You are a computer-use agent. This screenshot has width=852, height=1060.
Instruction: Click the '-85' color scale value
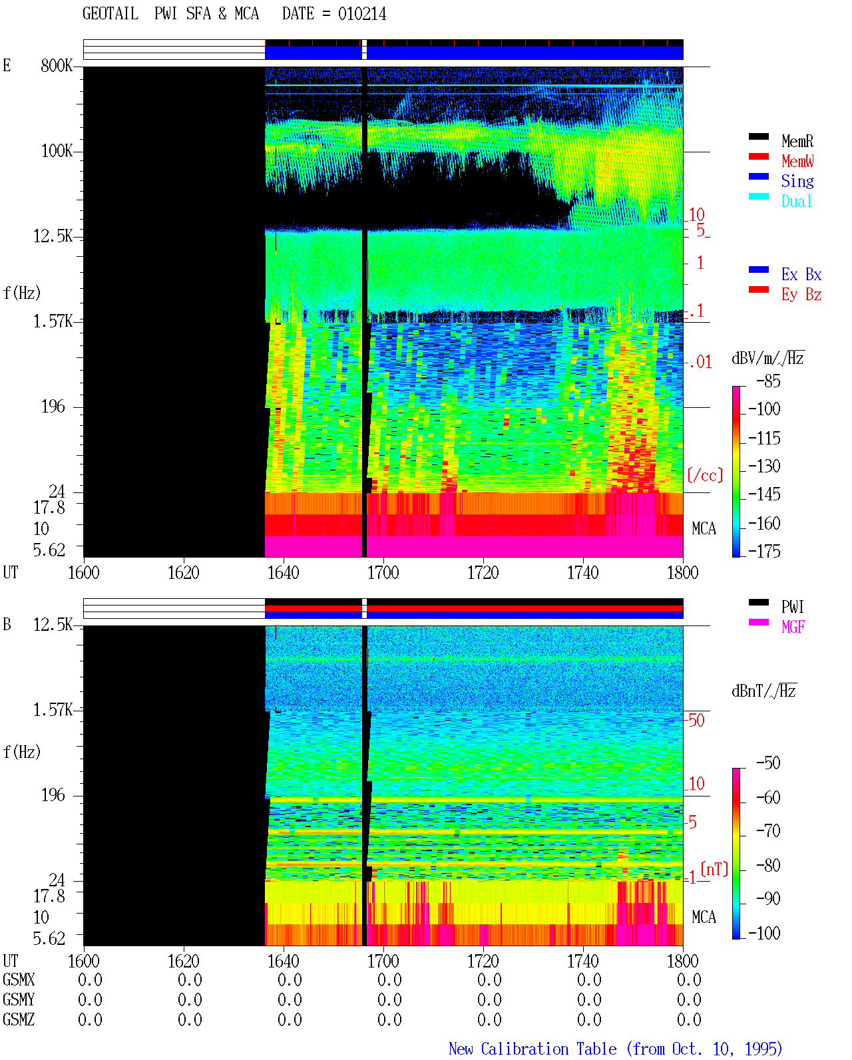[768, 381]
